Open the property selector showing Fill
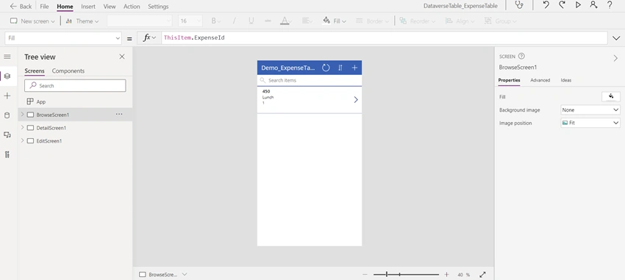This screenshot has height=280, width=625. [63, 38]
